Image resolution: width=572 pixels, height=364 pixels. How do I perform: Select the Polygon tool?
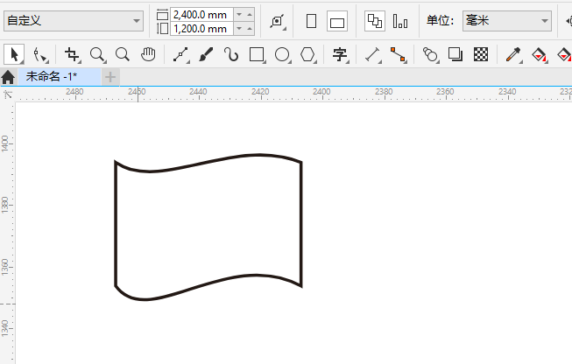point(307,55)
